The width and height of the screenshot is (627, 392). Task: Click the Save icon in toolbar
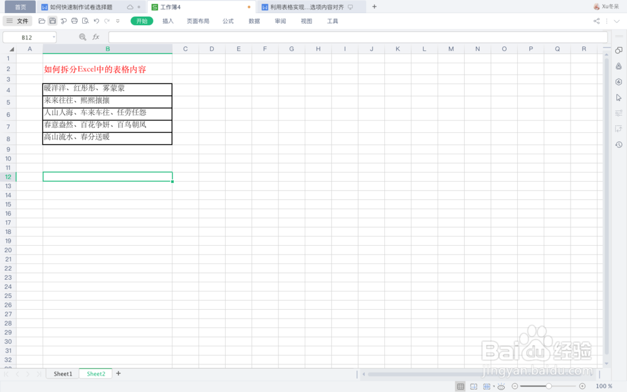53,21
